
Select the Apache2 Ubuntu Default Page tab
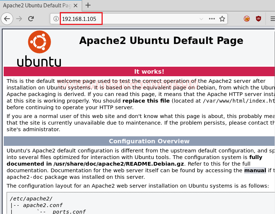(40, 5)
